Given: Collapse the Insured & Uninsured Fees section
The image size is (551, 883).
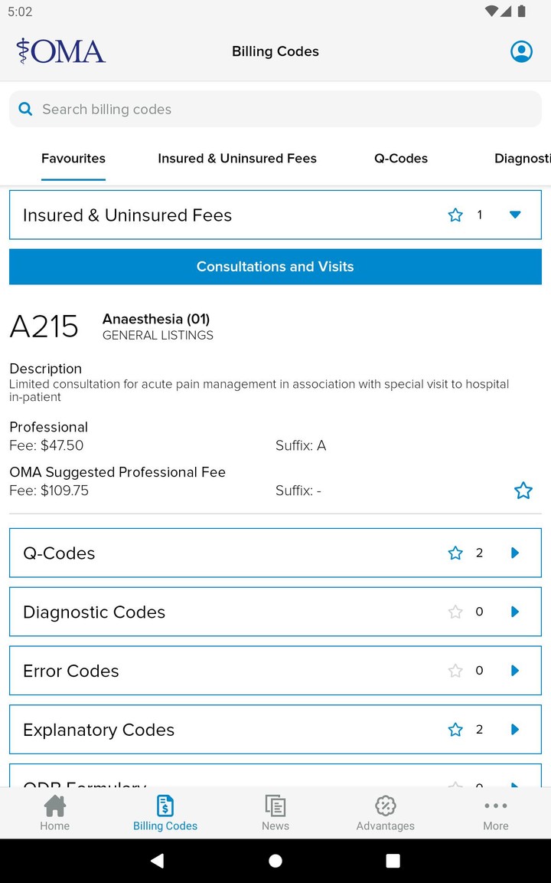Looking at the screenshot, I should click(515, 215).
